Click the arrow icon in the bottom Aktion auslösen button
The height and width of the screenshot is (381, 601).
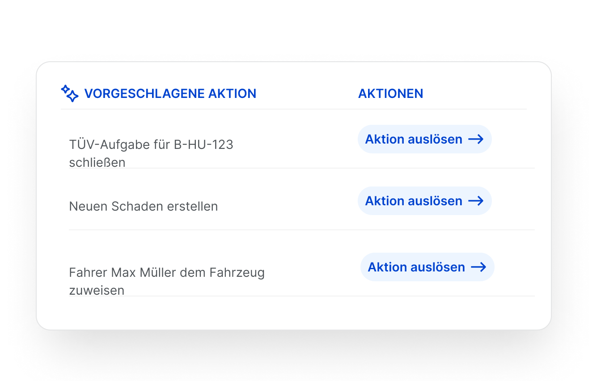coord(479,267)
